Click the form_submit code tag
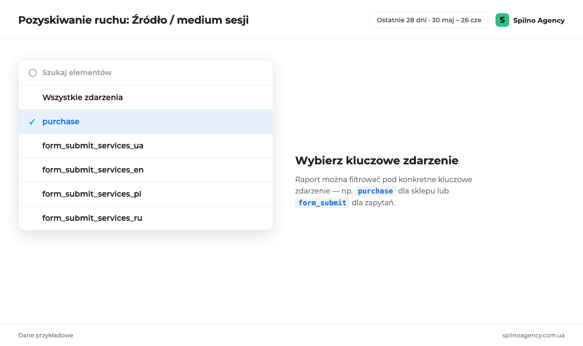583x346 pixels. tap(322, 203)
